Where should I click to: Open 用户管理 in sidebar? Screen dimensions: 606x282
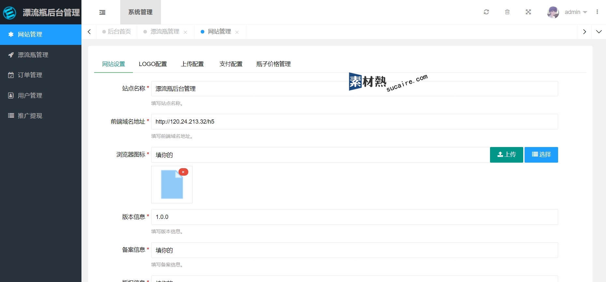(x=41, y=96)
